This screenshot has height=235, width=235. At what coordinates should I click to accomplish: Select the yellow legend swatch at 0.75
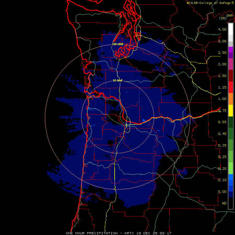pyautogui.click(x=231, y=110)
